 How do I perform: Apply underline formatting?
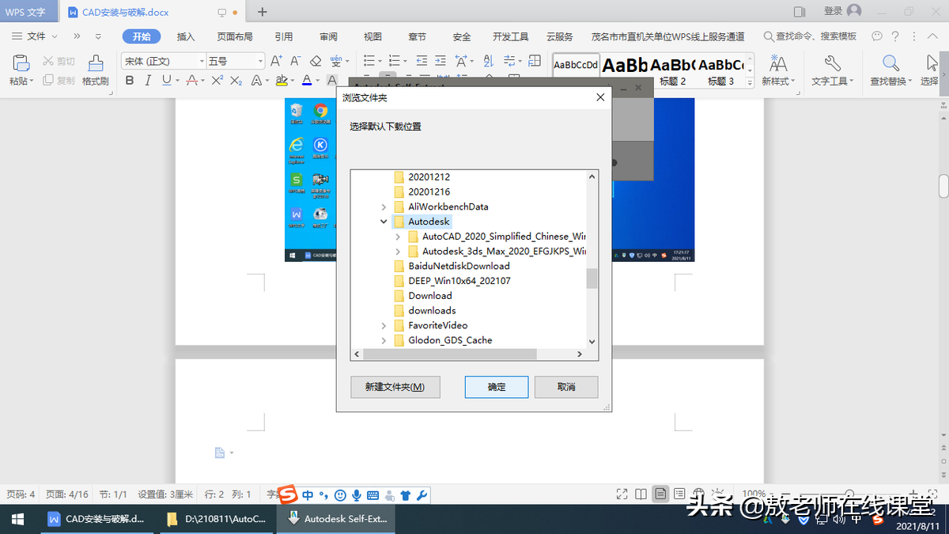click(x=166, y=81)
